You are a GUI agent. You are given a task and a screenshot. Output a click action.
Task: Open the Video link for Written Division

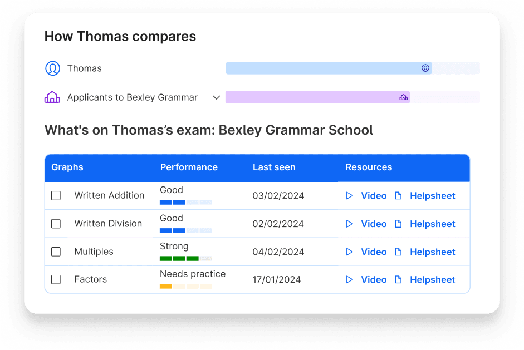[x=374, y=224]
